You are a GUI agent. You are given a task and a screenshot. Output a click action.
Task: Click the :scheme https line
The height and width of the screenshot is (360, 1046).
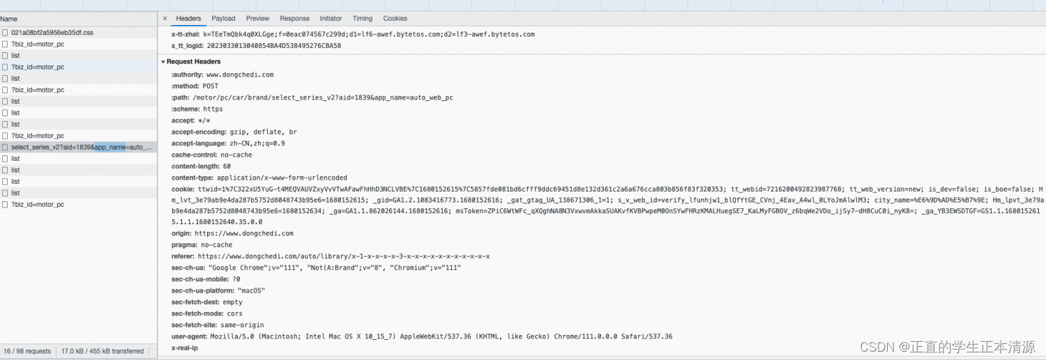(x=197, y=109)
